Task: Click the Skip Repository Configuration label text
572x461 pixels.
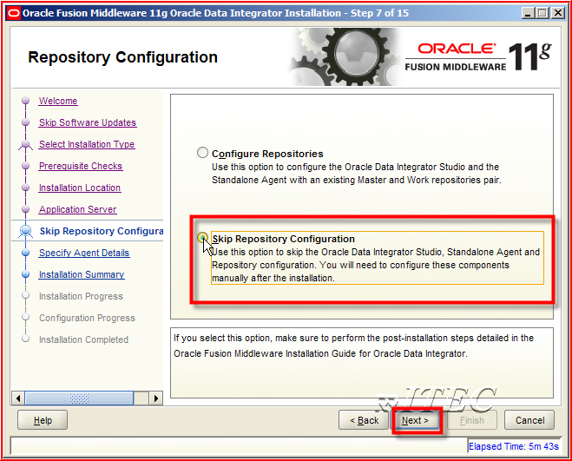Action: [284, 239]
